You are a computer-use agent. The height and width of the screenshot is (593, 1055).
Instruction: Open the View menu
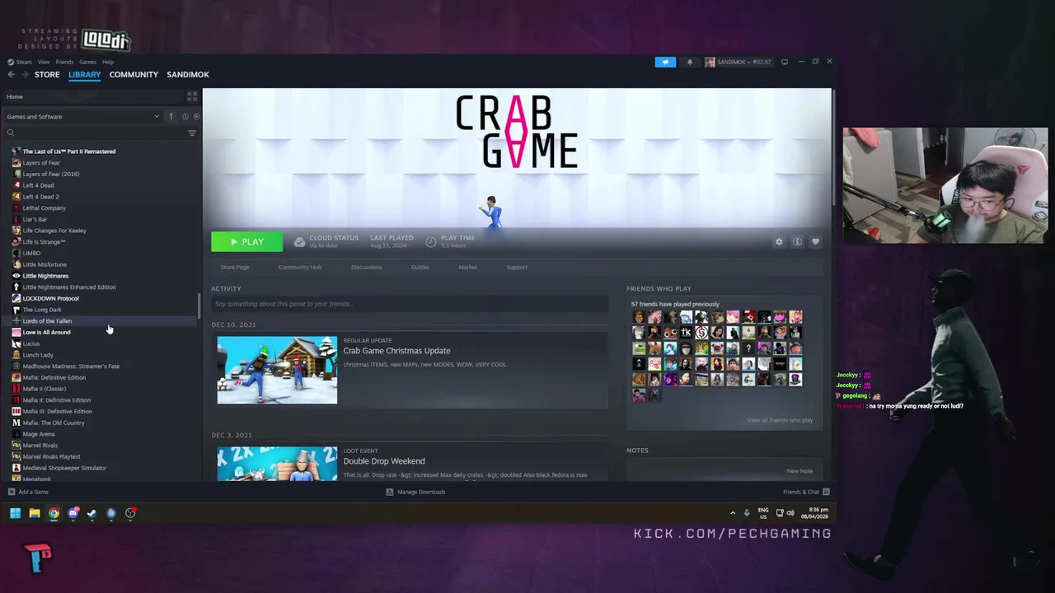(44, 62)
